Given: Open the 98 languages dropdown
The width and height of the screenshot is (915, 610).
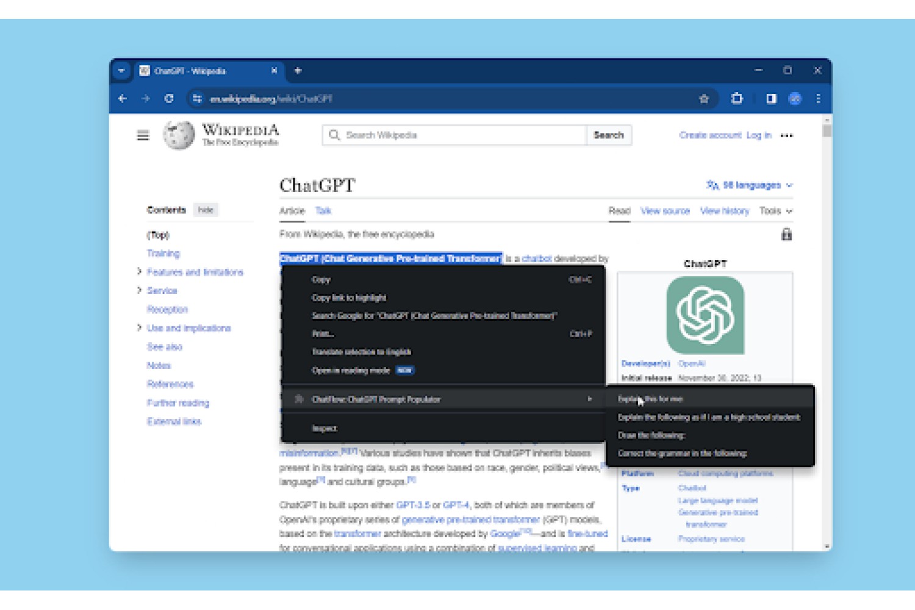Looking at the screenshot, I should [750, 185].
